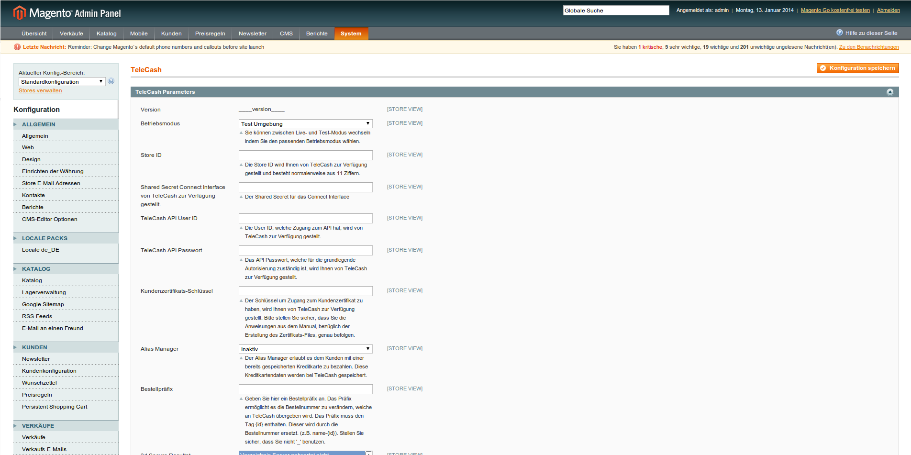
Task: Click the help icon for this page
Action: 839,33
